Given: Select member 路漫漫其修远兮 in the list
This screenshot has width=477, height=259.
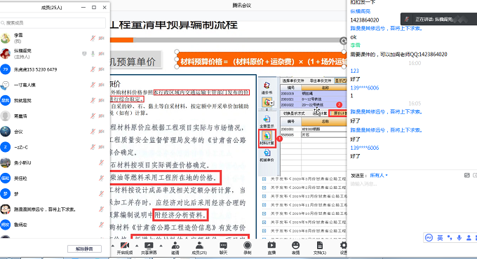Looking at the screenshot, I should click(55, 209).
